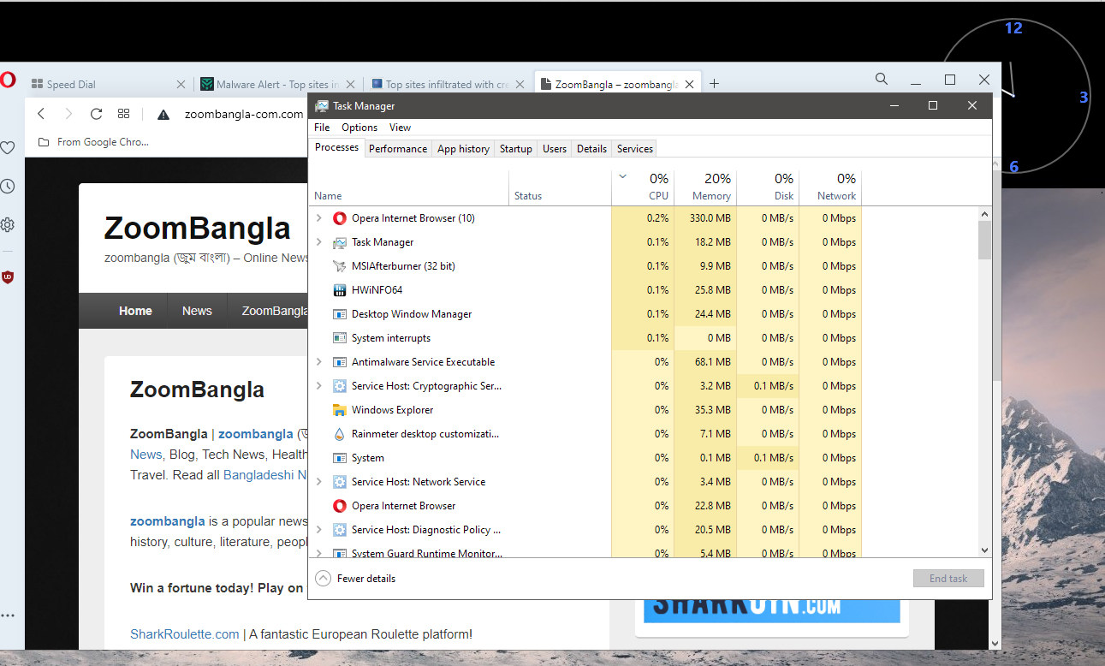The height and width of the screenshot is (666, 1105).
Task: Open the View menu in Task Manager
Action: coord(401,128)
